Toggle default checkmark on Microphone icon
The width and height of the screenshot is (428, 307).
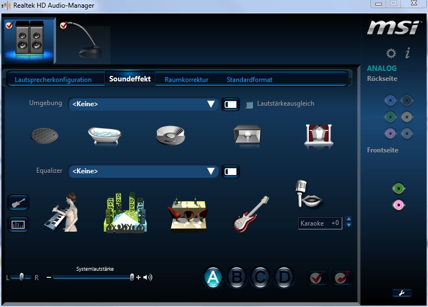pyautogui.click(x=64, y=25)
